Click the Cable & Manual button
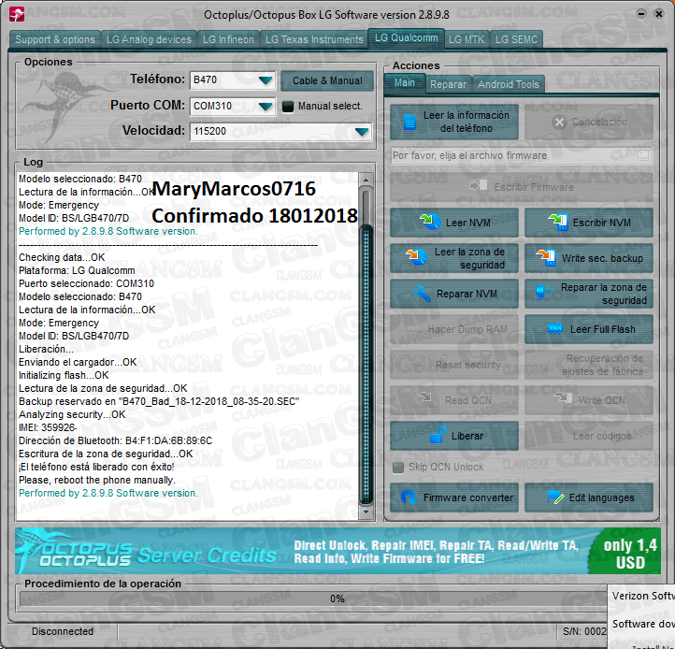This screenshot has width=675, height=649. pyautogui.click(x=327, y=80)
